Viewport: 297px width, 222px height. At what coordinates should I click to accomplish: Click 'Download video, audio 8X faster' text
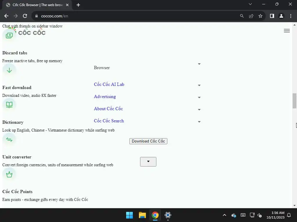(x=29, y=95)
